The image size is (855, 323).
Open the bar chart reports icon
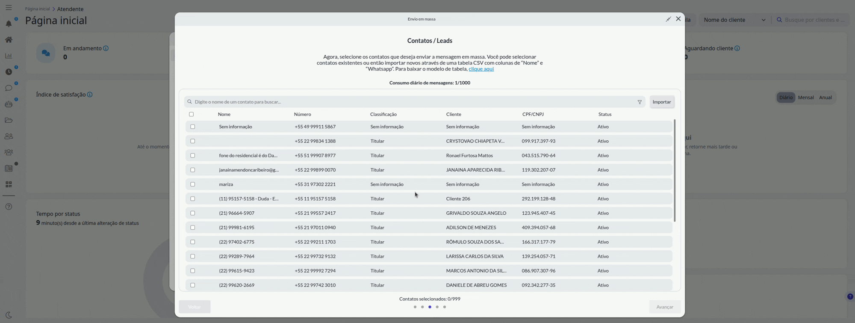pyautogui.click(x=9, y=56)
